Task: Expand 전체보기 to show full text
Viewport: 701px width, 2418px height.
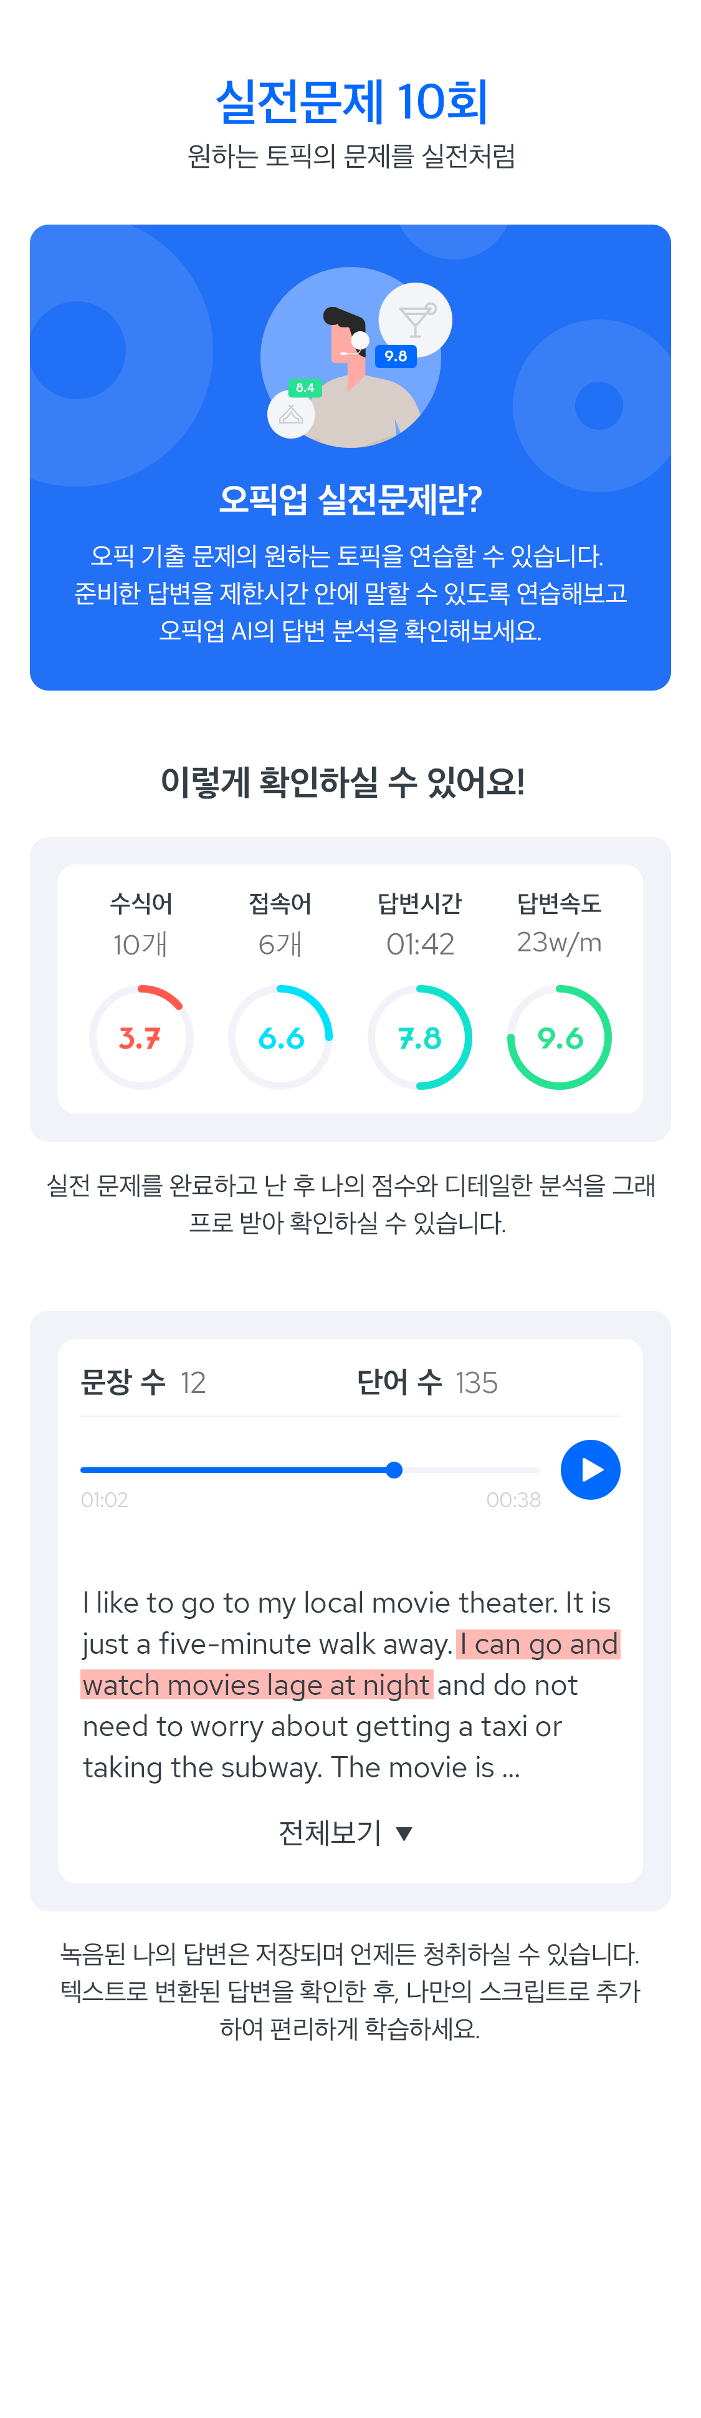Action: pyautogui.click(x=346, y=1832)
